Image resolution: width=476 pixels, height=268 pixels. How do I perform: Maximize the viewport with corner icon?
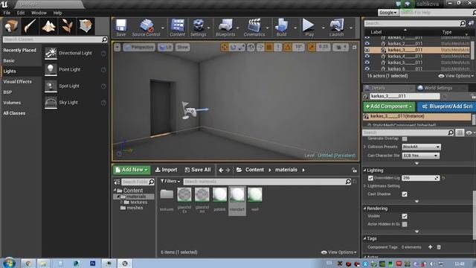tap(354, 48)
